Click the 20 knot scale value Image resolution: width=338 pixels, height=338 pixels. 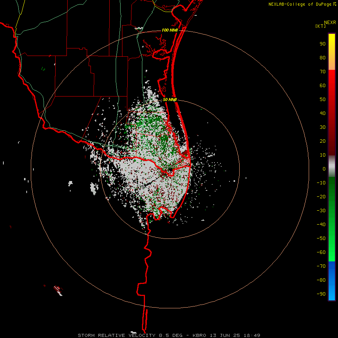tap(323, 141)
